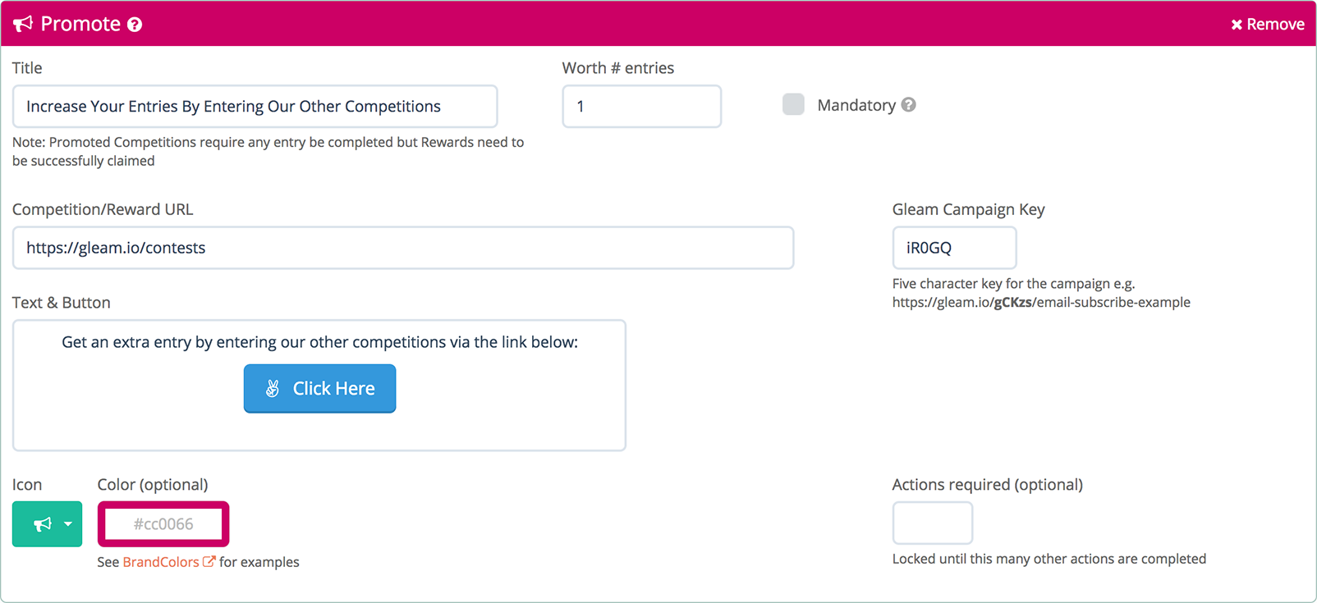
Task: Click the peace hand icon on button
Action: (x=273, y=389)
